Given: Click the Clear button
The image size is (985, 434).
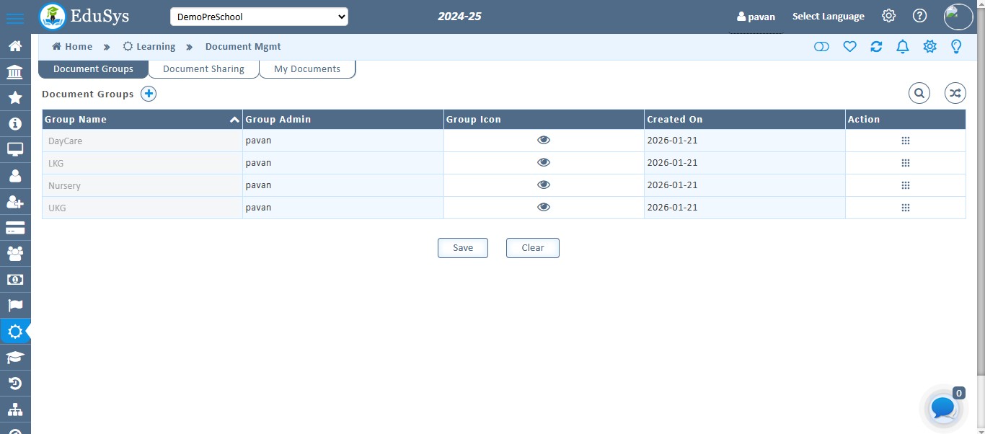Looking at the screenshot, I should (x=533, y=248).
